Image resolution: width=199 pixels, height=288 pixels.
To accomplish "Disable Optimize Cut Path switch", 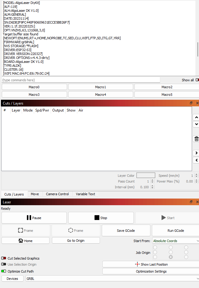I will (4, 271).
